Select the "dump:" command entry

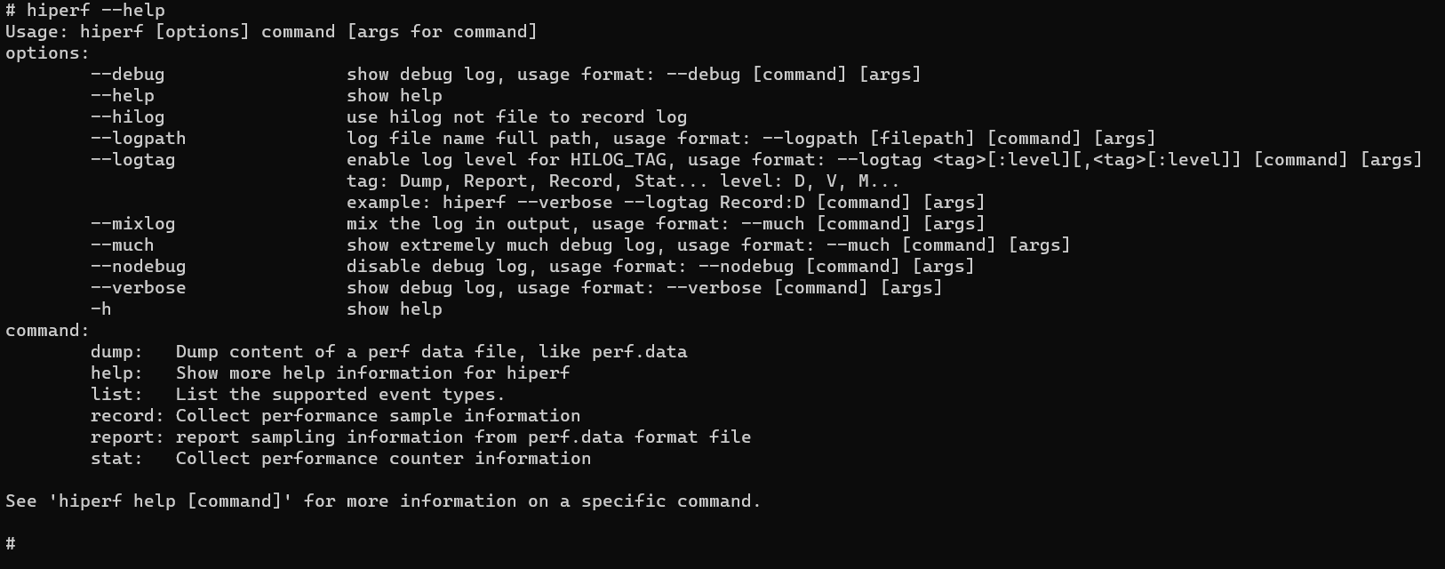116,352
